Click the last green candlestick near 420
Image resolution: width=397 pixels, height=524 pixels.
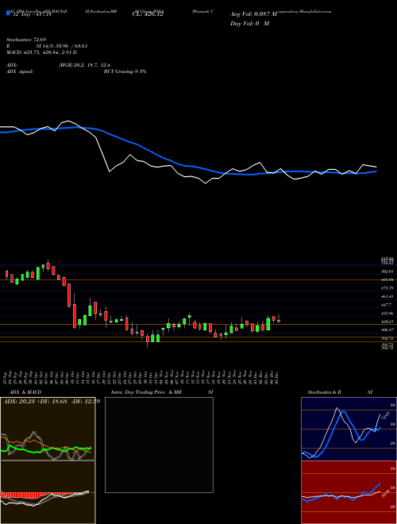(x=268, y=324)
